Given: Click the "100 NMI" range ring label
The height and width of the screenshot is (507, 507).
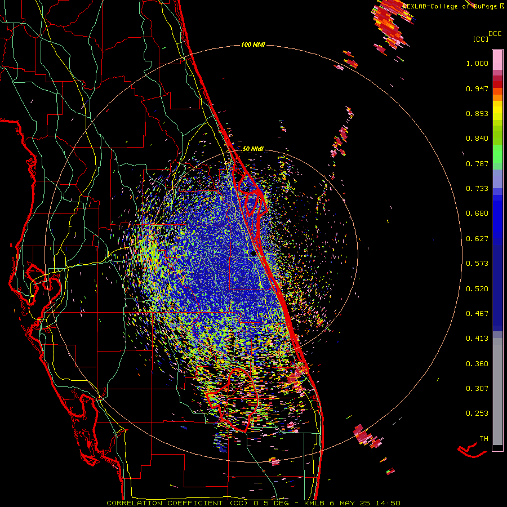Looking at the screenshot, I should pyautogui.click(x=253, y=45).
